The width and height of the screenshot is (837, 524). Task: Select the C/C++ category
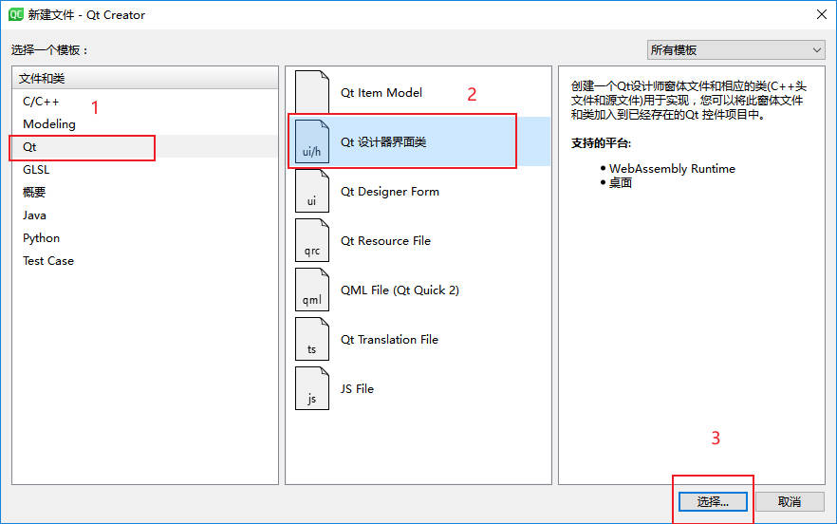point(144,102)
